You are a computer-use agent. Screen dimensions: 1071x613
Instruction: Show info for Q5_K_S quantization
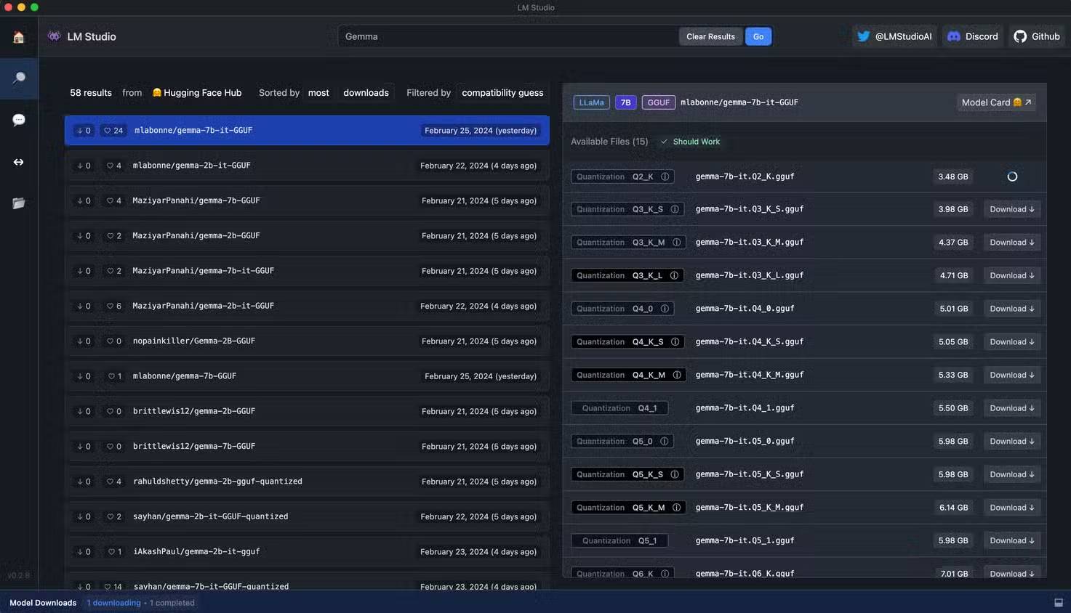(x=675, y=475)
